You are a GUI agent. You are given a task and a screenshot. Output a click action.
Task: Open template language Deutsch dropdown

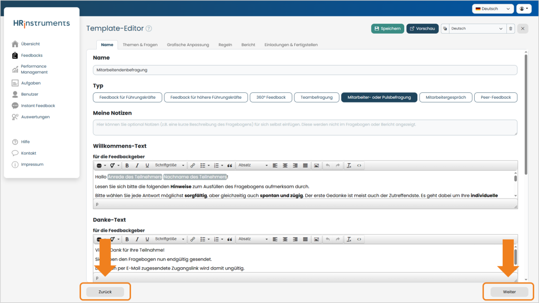click(477, 28)
